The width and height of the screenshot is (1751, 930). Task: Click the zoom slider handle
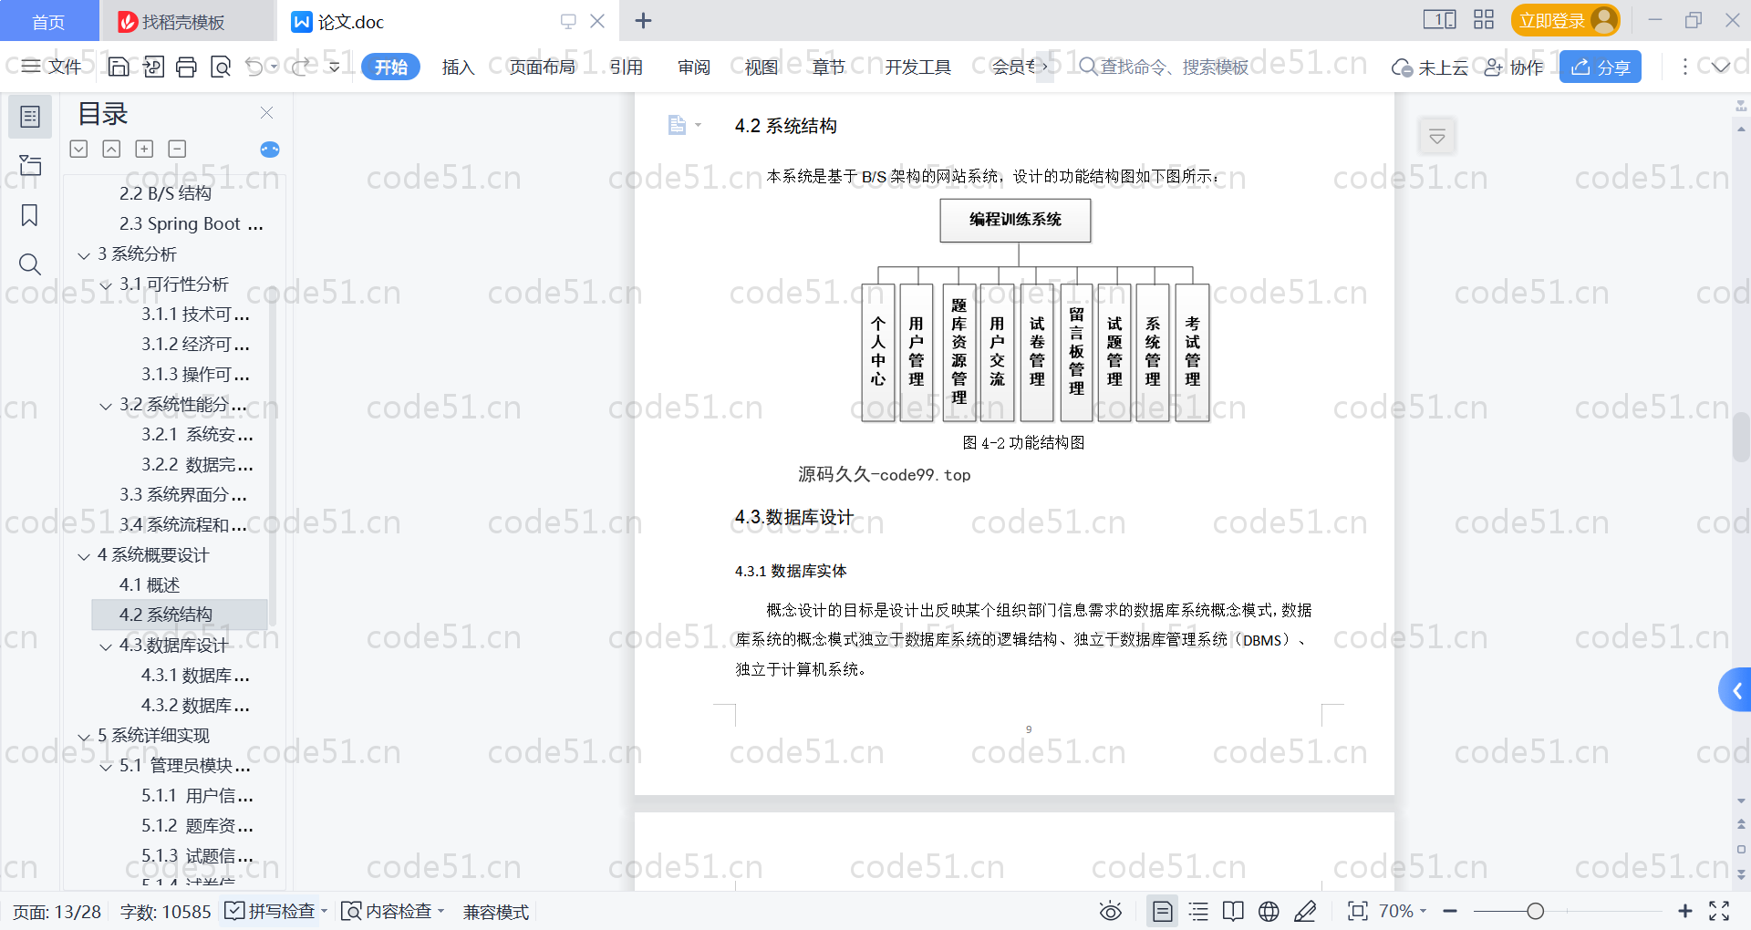coord(1535,911)
